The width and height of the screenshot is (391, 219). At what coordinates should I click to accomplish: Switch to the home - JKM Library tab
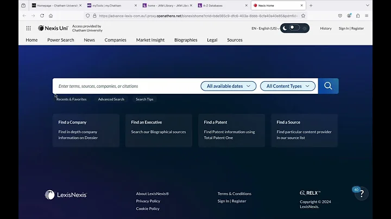(x=168, y=5)
